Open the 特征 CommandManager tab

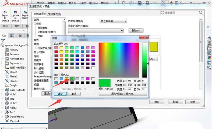click(x=6, y=26)
